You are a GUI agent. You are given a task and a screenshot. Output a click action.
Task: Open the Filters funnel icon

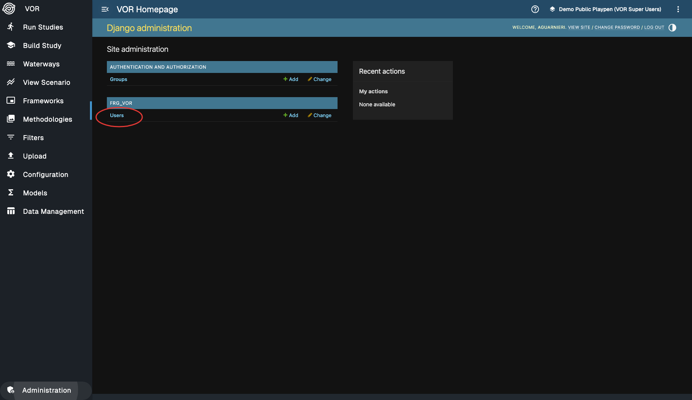pos(11,137)
